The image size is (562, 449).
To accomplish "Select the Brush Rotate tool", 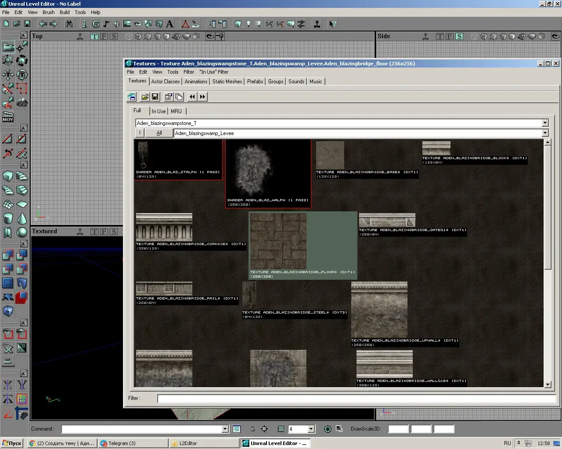I will (22, 61).
